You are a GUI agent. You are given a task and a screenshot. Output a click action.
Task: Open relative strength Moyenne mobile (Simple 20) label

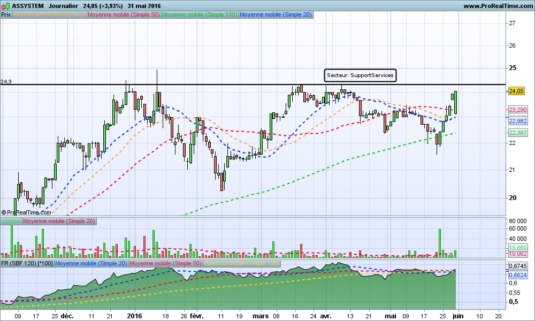pyautogui.click(x=91, y=263)
